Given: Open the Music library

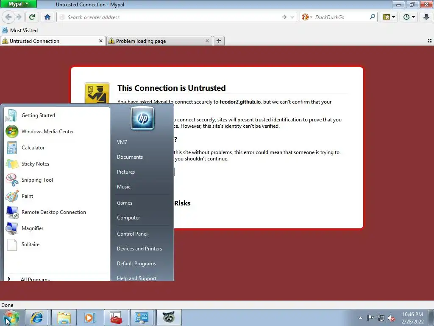Looking at the screenshot, I should (142, 187).
